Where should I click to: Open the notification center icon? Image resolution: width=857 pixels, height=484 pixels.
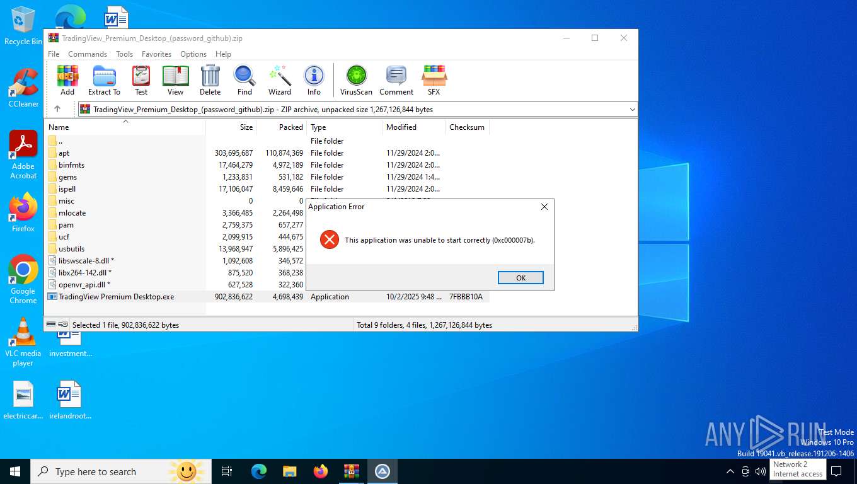click(x=836, y=471)
